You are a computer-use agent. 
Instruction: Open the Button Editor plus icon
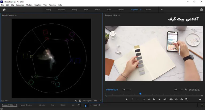pyautogui.click(x=200, y=99)
